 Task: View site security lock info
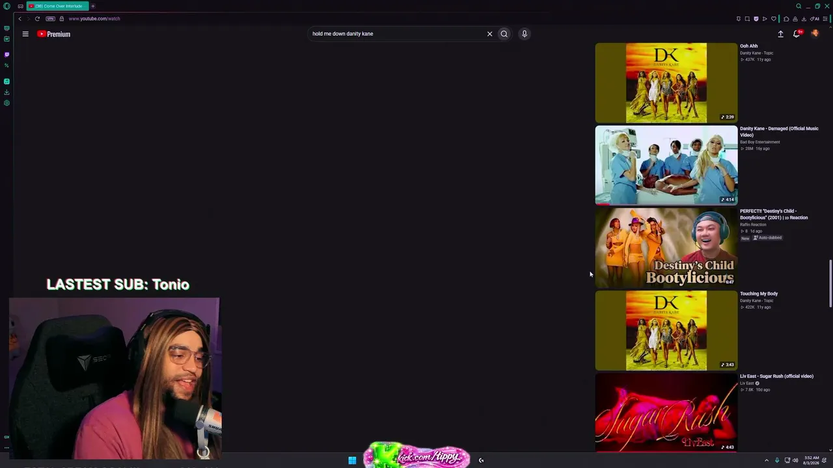click(x=62, y=19)
